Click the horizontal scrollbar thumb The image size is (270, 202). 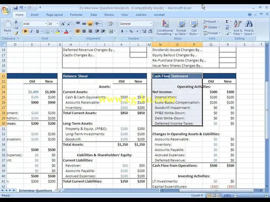216,190
